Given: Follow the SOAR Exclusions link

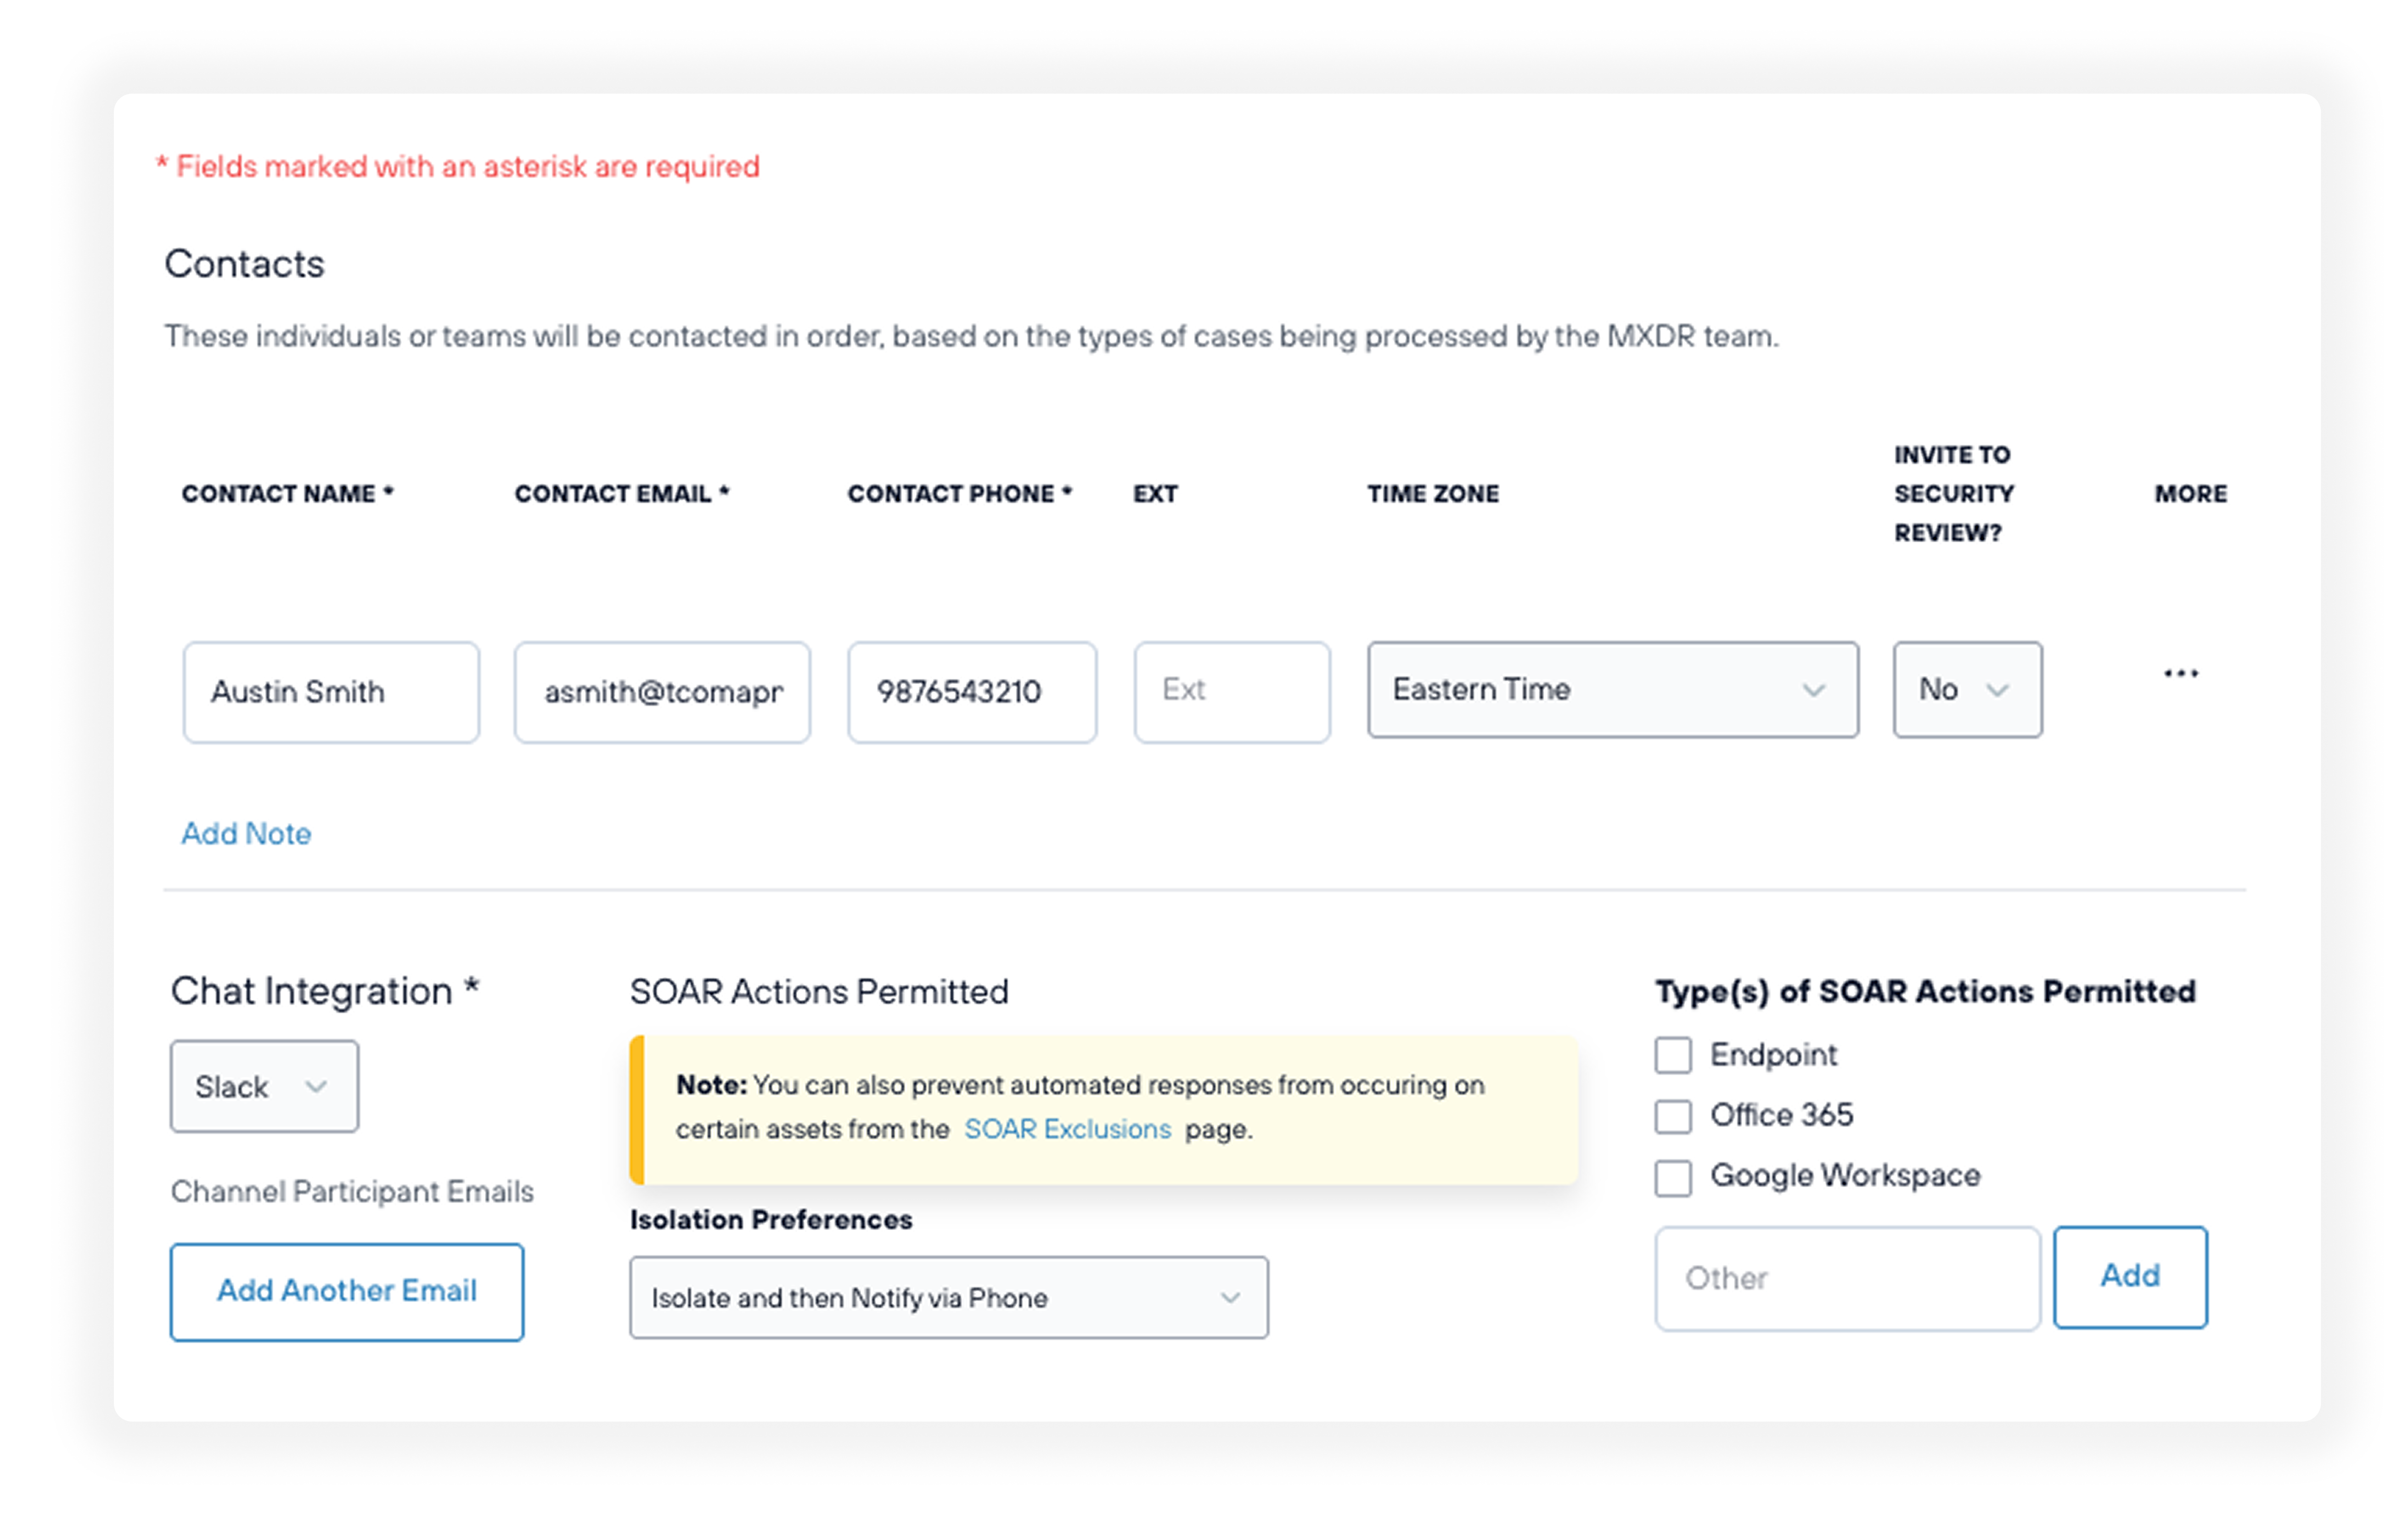Looking at the screenshot, I should pyautogui.click(x=1067, y=1129).
